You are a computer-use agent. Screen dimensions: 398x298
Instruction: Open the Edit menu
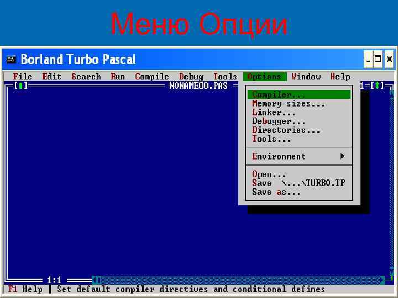coord(52,77)
